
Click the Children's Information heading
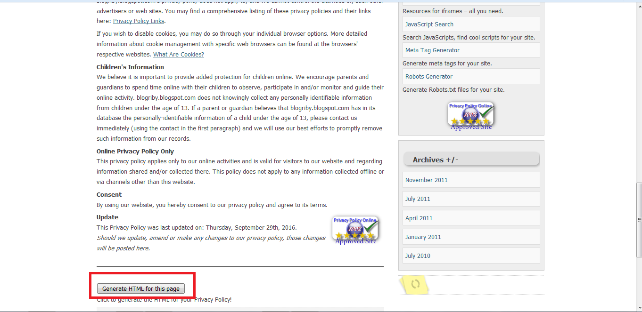pyautogui.click(x=131, y=67)
